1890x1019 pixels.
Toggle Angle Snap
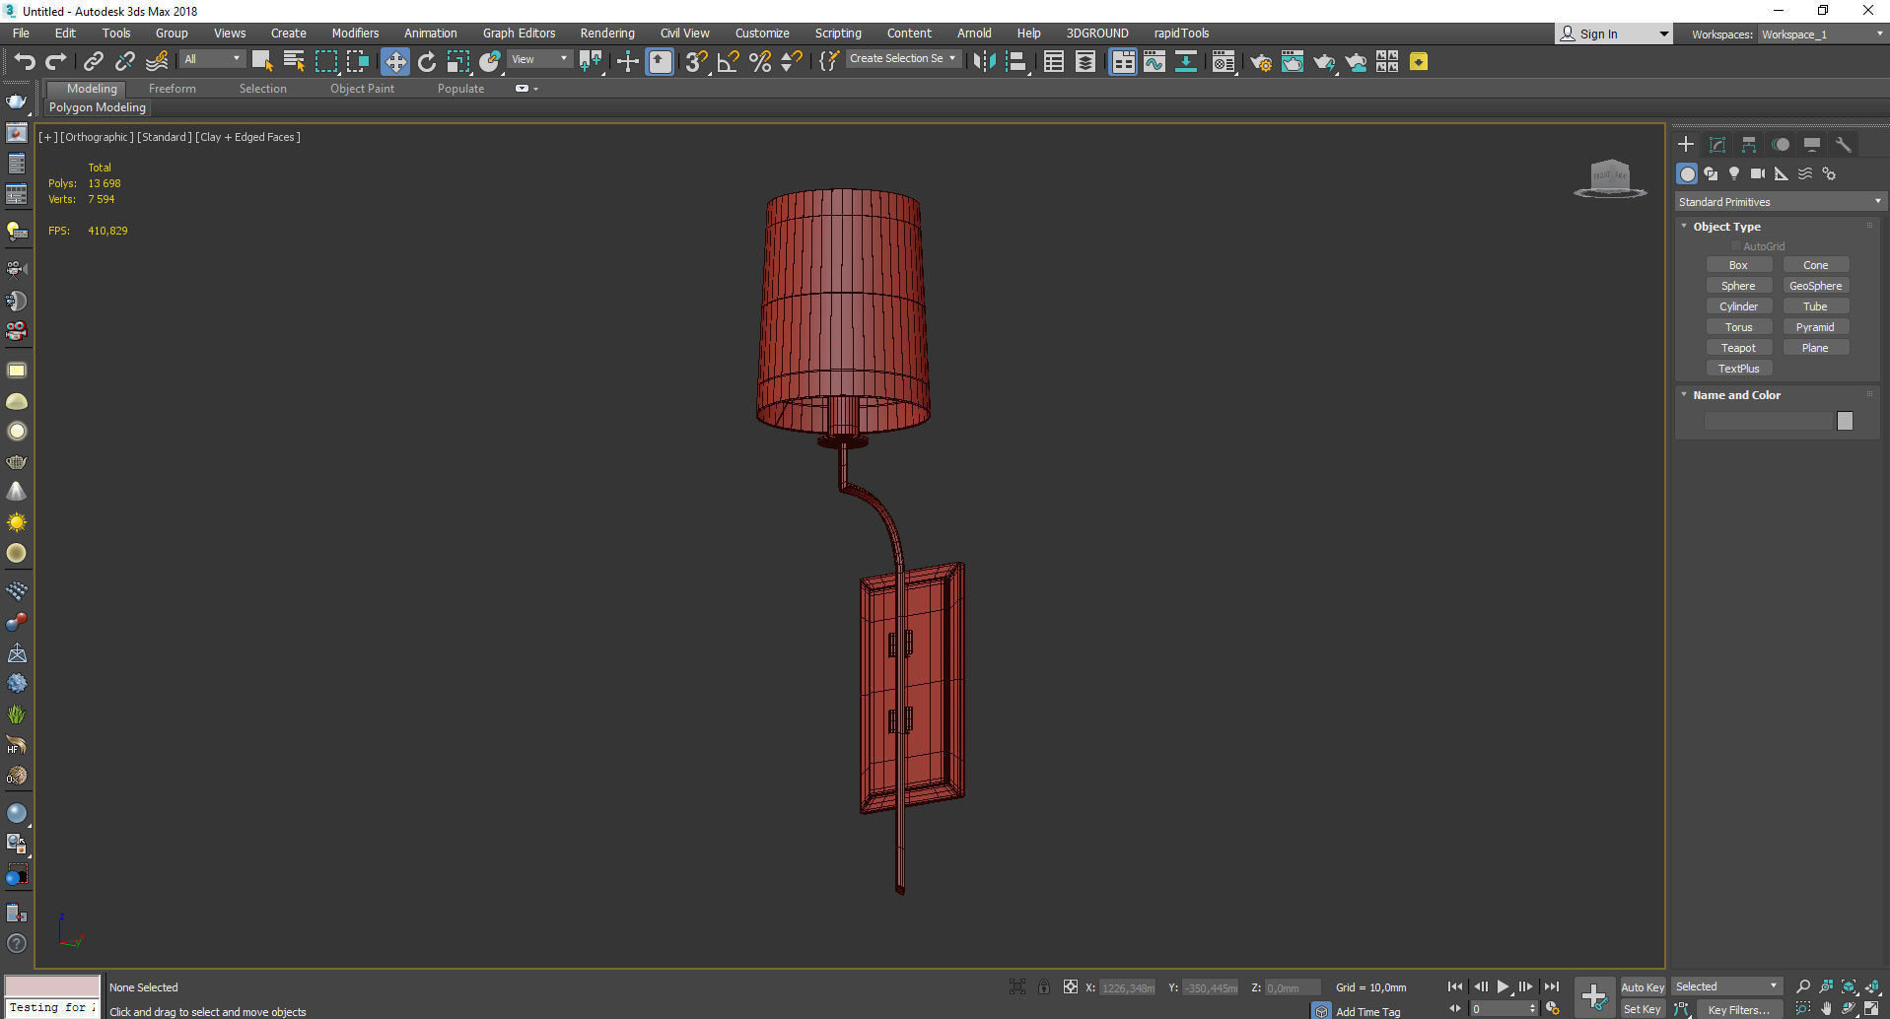tap(728, 62)
